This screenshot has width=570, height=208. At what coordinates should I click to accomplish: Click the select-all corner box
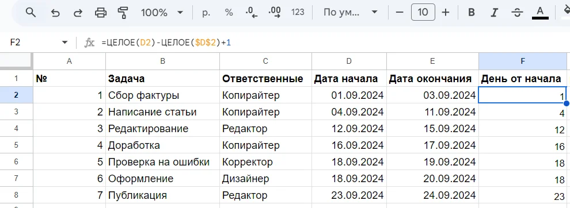tap(16, 61)
